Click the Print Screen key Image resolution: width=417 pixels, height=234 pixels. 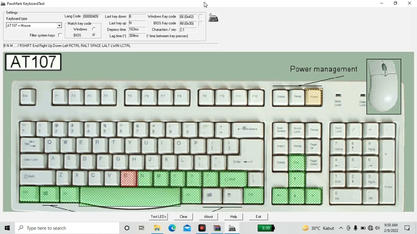tap(281, 130)
